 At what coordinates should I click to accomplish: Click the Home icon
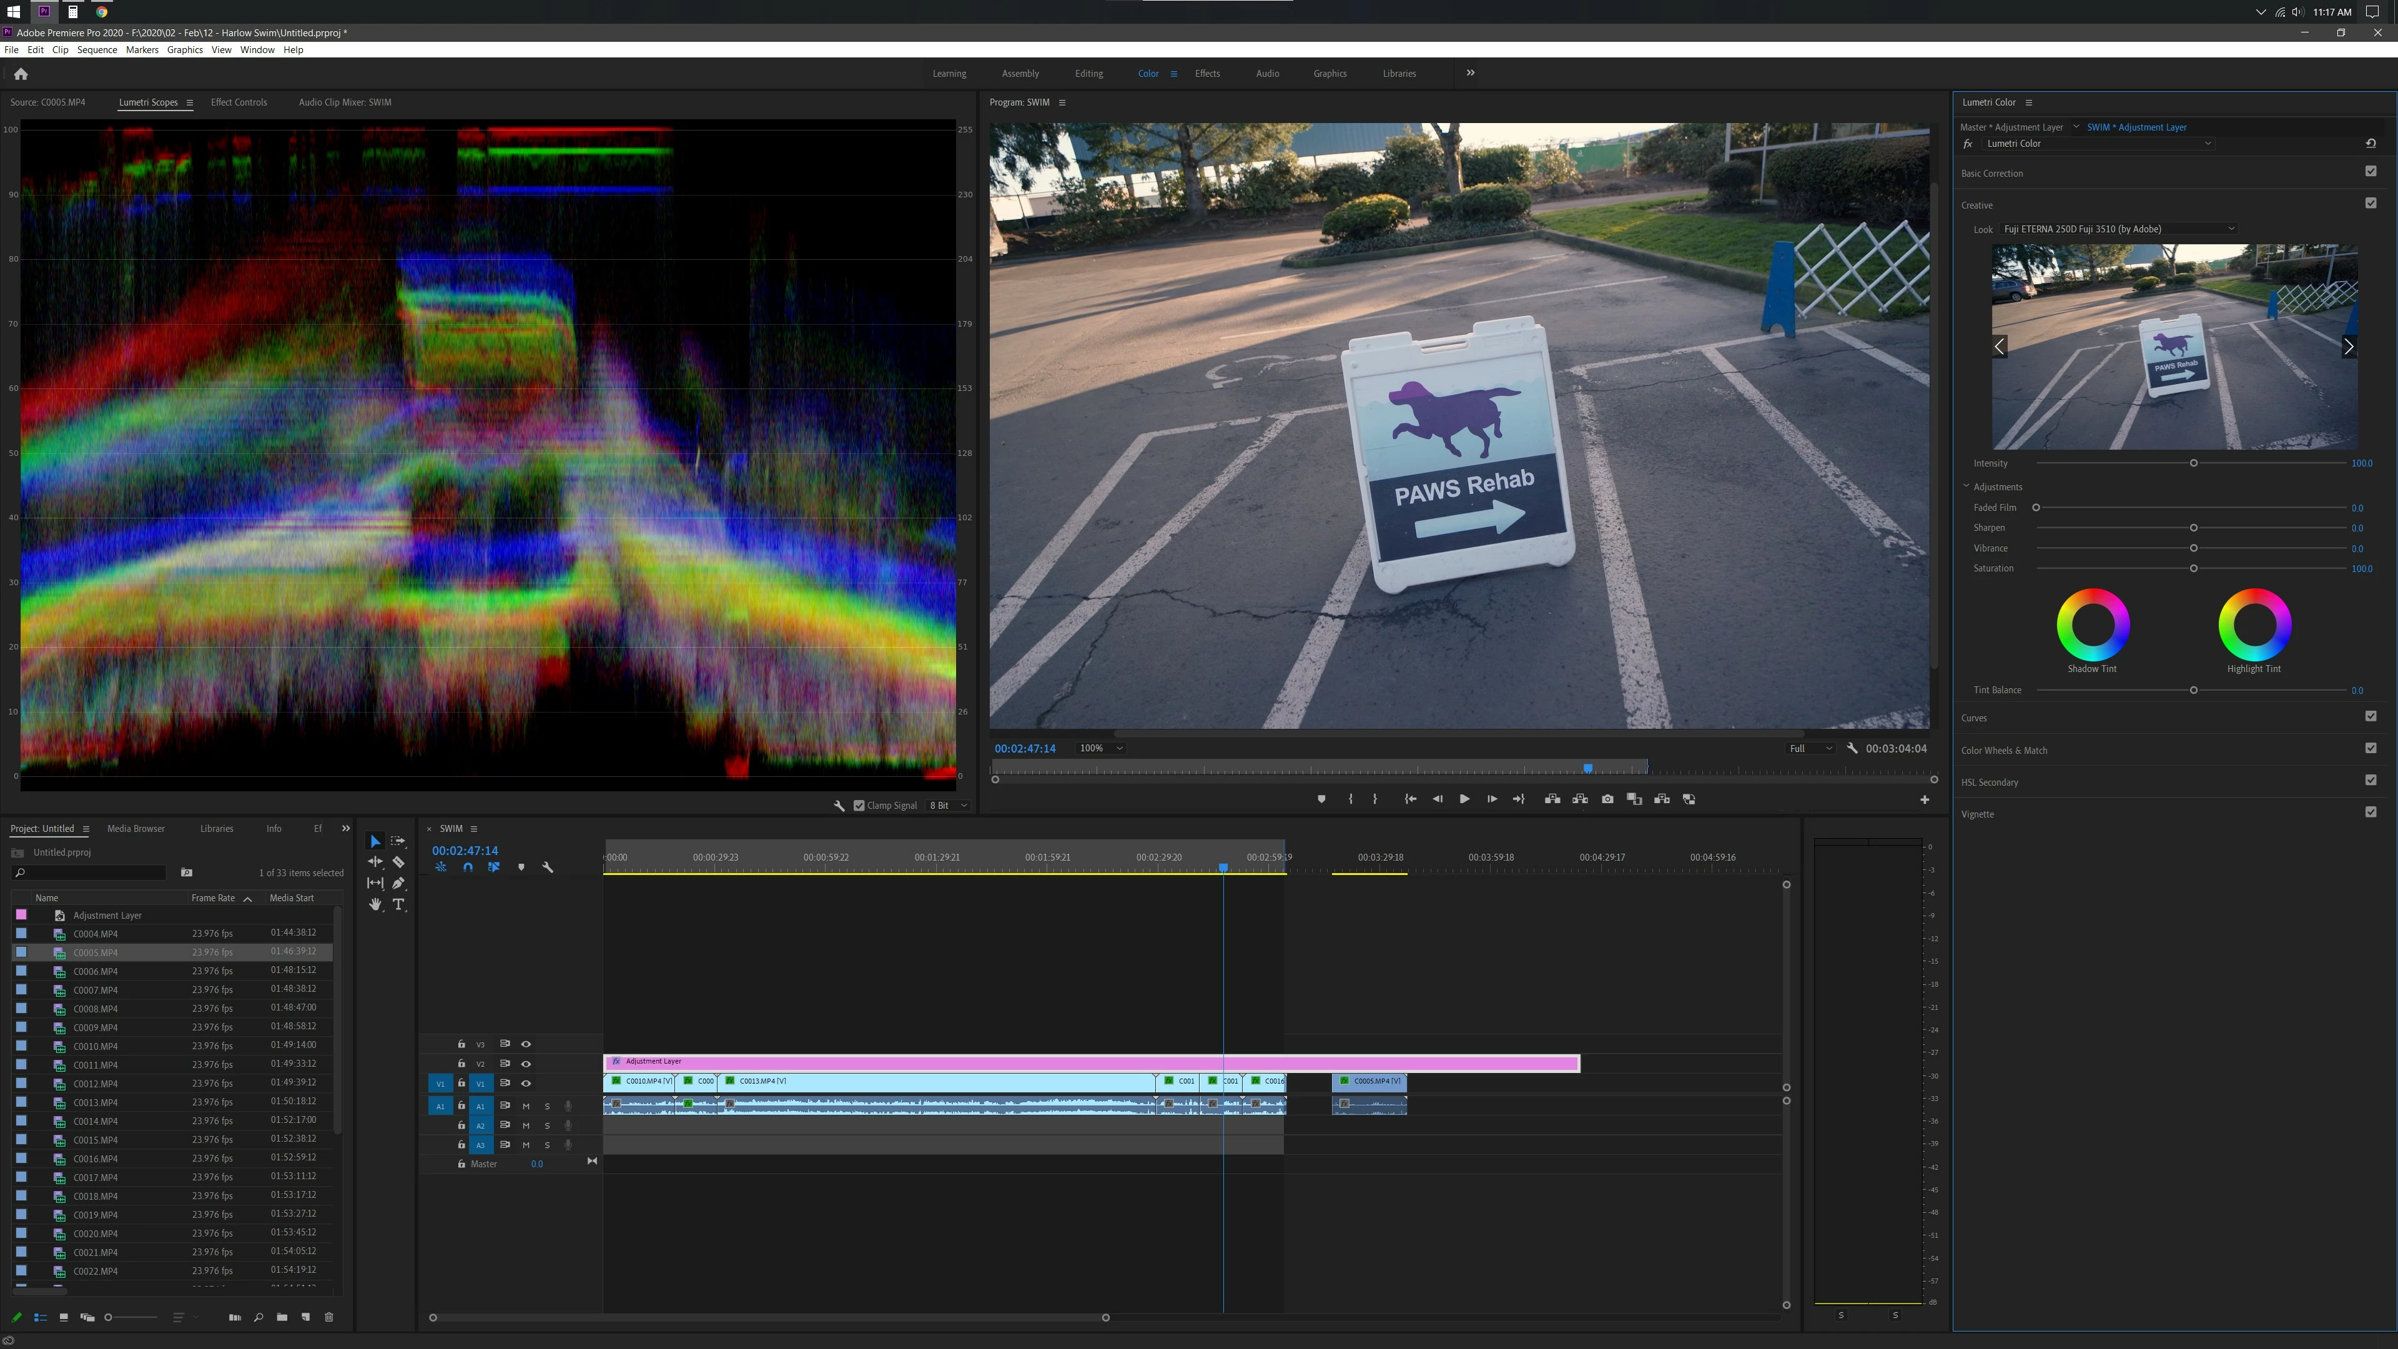click(x=21, y=74)
